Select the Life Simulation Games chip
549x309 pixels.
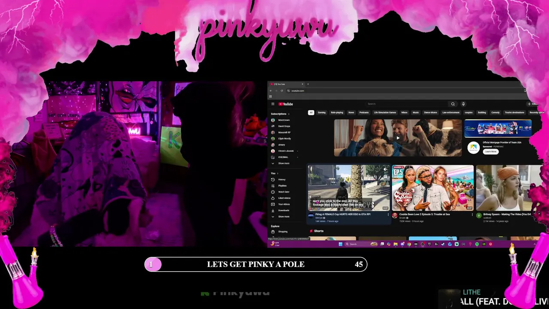click(385, 112)
